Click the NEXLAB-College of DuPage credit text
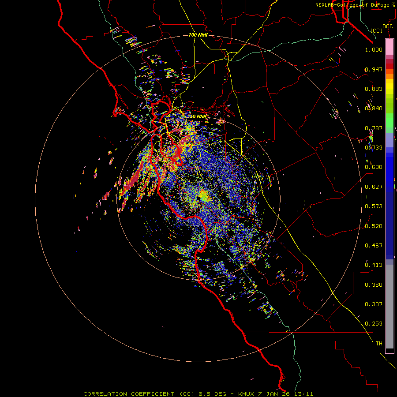The width and height of the screenshot is (397, 397). tap(356, 5)
